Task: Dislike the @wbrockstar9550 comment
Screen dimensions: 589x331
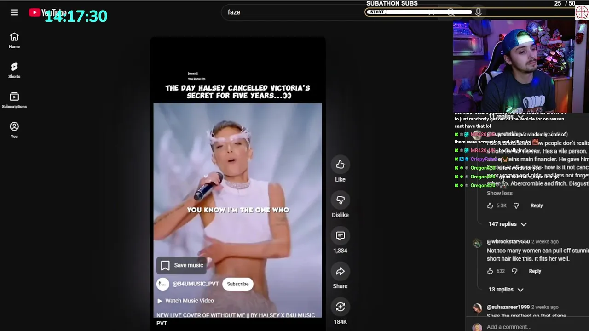Action: click(514, 271)
